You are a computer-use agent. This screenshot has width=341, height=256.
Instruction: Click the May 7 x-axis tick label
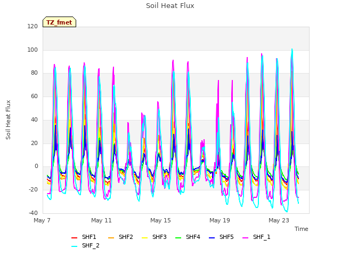(x=42, y=220)
